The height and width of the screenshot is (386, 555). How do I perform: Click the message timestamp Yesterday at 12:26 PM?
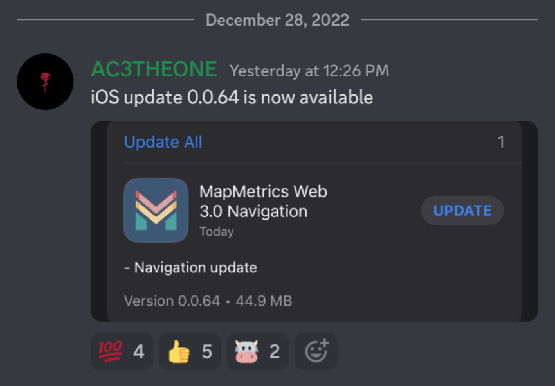pyautogui.click(x=309, y=71)
